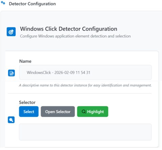162x150 pixels.
Task: Click the Selector label
Action: [x=27, y=102]
